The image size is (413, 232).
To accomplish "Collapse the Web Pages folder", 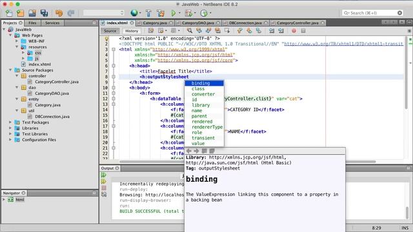I will [10, 35].
